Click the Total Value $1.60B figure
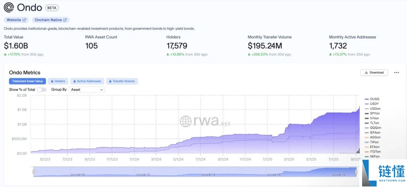 click(x=16, y=46)
